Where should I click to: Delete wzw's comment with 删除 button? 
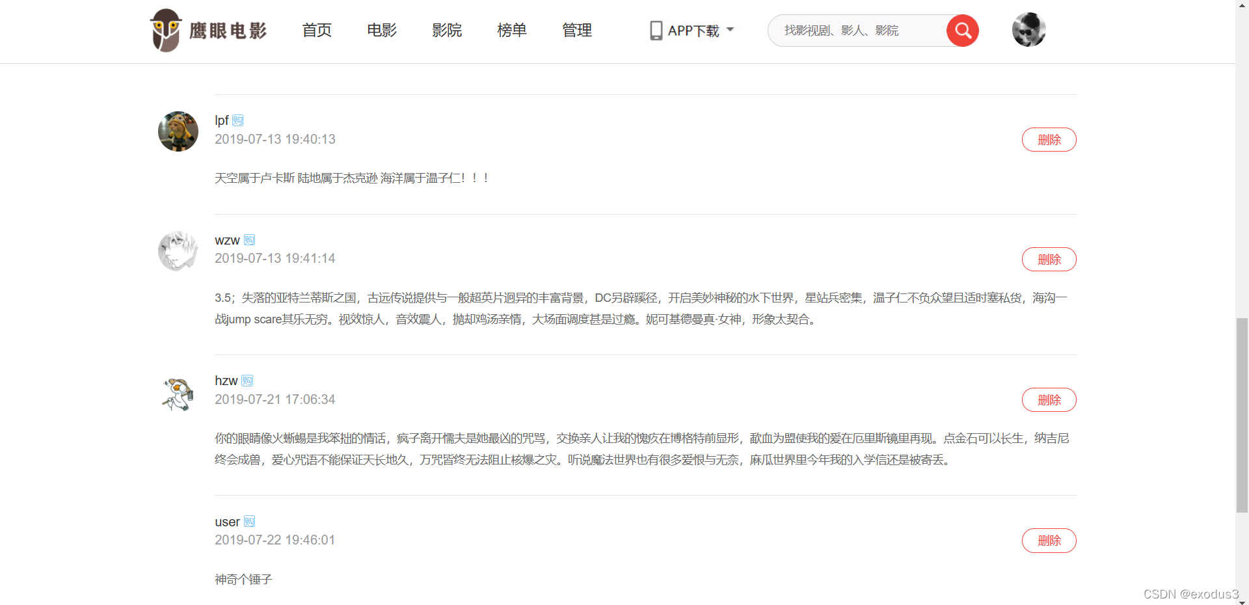point(1049,259)
